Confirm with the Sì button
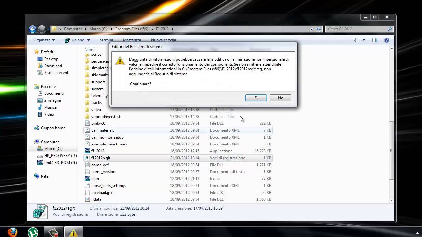This screenshot has width=422, height=237. (256, 98)
